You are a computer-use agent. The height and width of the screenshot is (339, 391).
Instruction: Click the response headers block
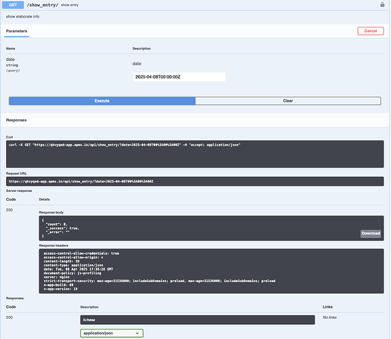coord(211,271)
